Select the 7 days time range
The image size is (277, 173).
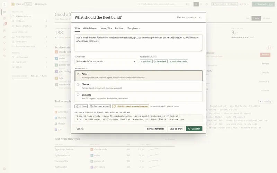coord(256,18)
